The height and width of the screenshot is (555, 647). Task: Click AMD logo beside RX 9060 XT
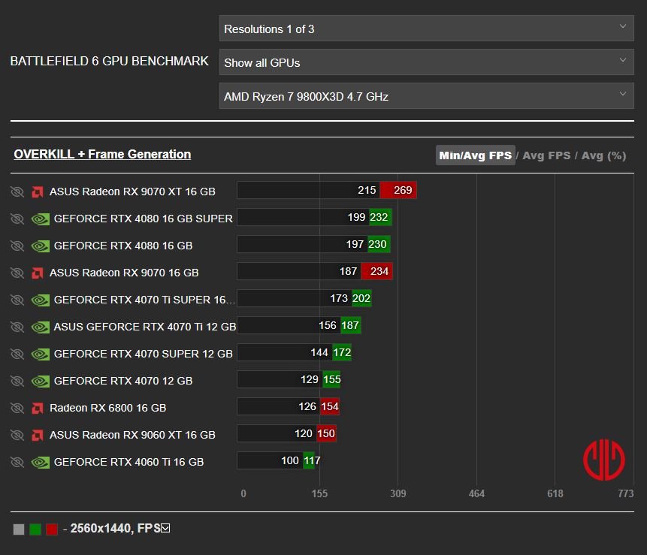38,436
